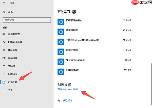This screenshot has width=152, height=108.
Task: Select 系统组件 in the sidebar
Action: [x=13, y=58]
